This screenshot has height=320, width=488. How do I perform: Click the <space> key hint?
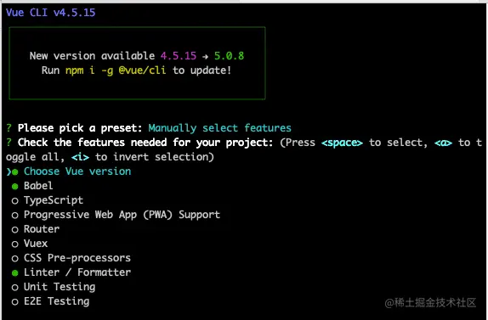coord(342,143)
